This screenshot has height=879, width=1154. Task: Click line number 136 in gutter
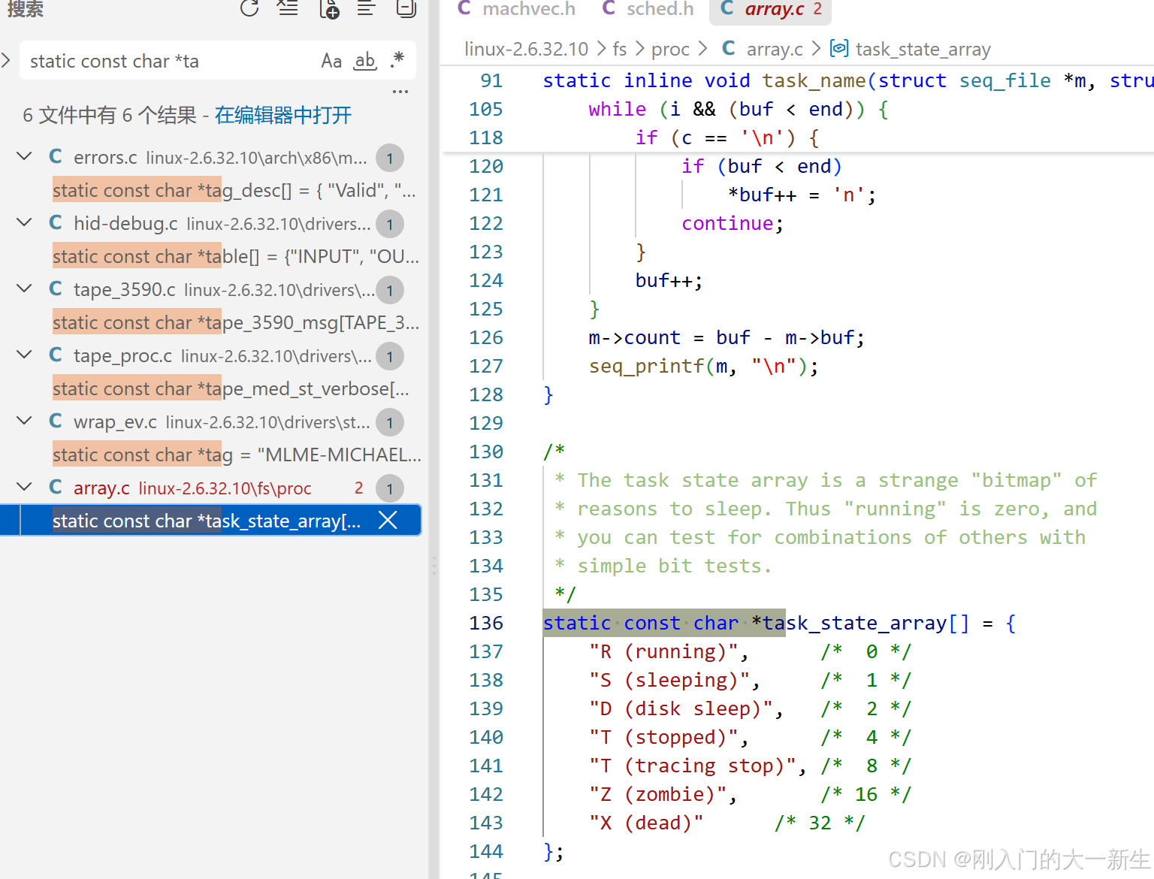click(486, 623)
